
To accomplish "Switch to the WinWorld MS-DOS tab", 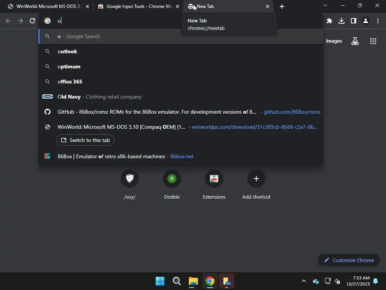I will 49,6.
